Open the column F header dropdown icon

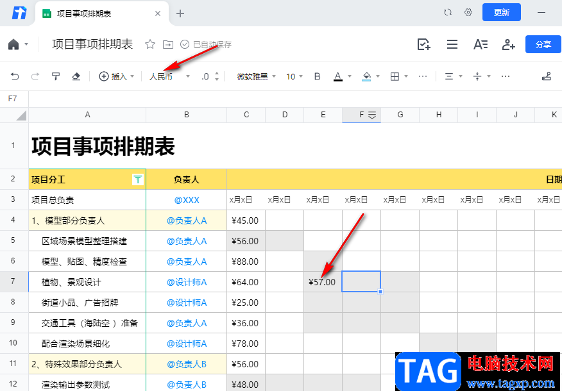click(x=372, y=115)
